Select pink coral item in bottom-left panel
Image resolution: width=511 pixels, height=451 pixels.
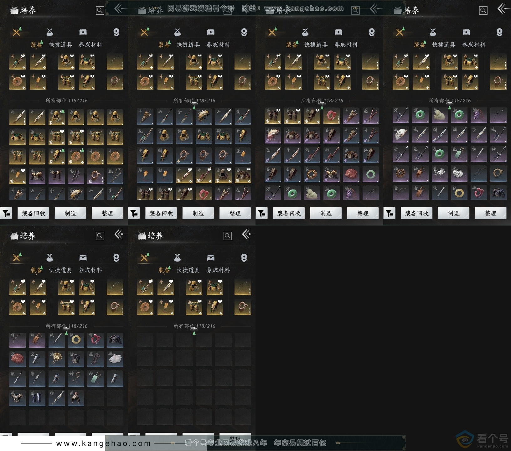click(95, 340)
